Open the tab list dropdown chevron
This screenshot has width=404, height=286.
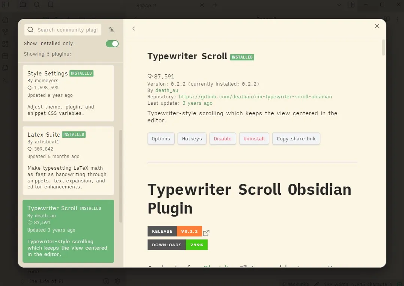(x=339, y=5)
